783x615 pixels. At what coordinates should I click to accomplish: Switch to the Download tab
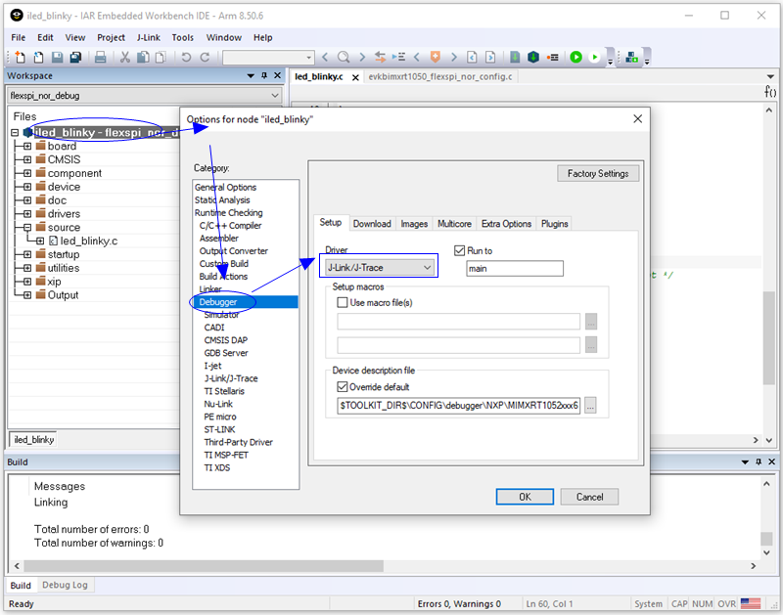[x=372, y=224]
